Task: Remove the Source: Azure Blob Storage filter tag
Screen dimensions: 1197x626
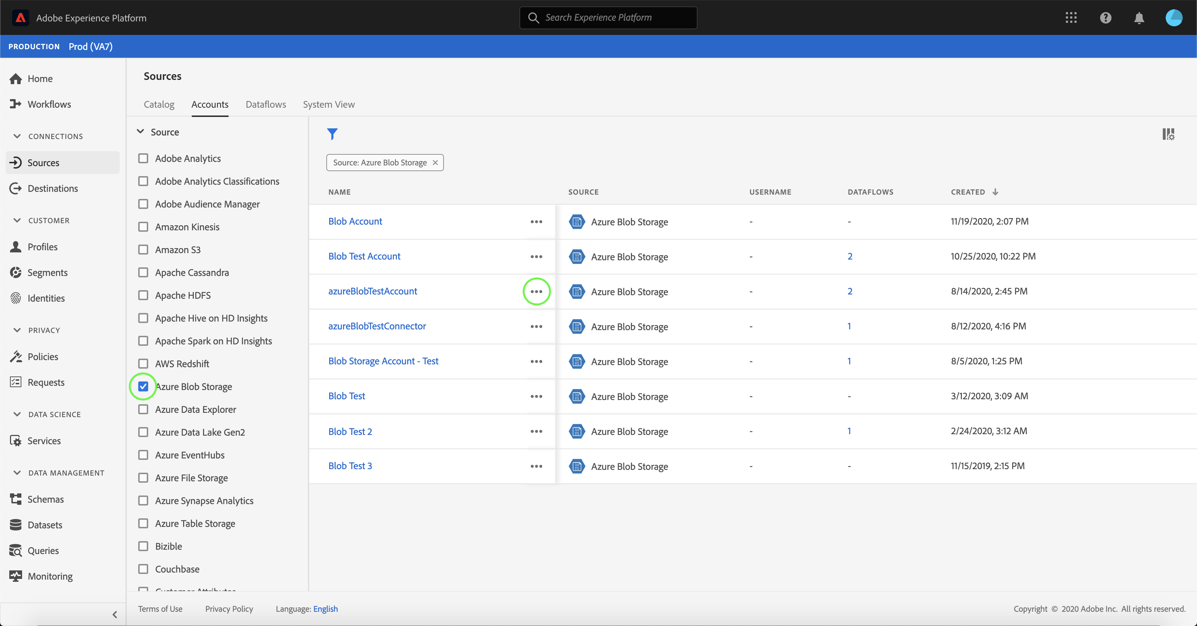Action: (x=435, y=163)
